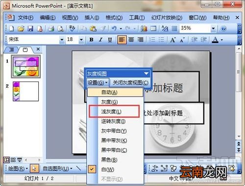Switch to the outline tab

[x=11, y=49]
